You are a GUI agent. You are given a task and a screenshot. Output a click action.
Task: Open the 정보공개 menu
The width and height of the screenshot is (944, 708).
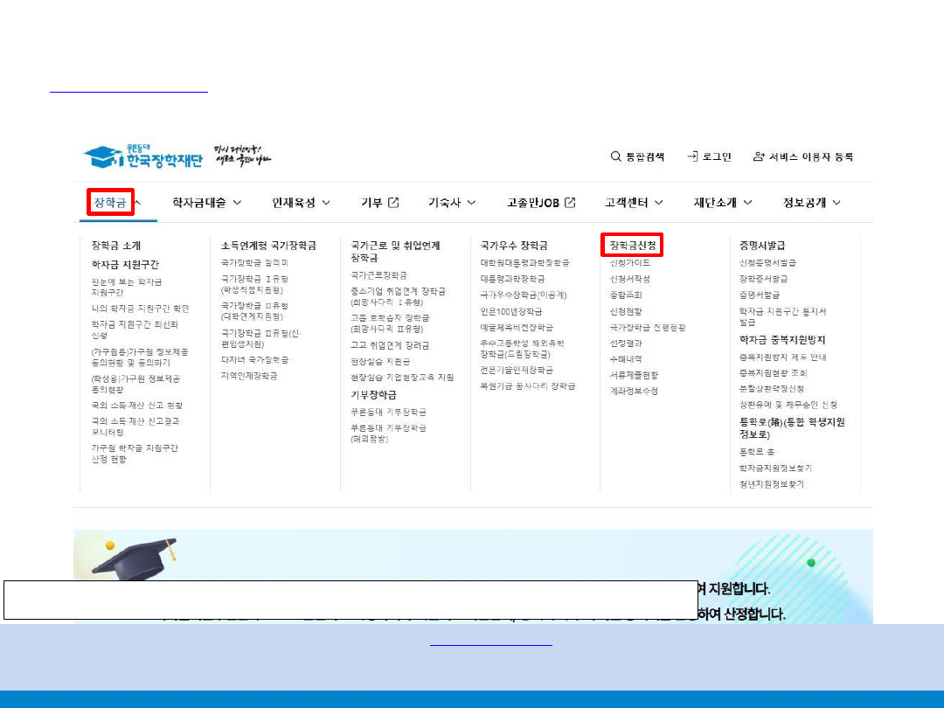836,203
